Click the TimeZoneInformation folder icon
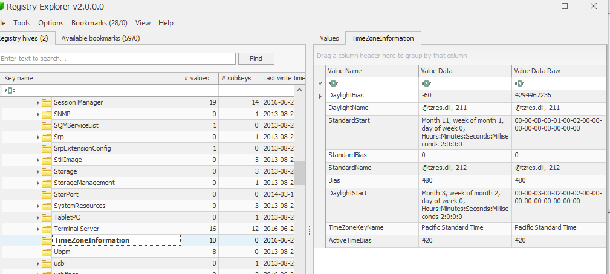Screen dimensions: 610x274 tap(47, 240)
